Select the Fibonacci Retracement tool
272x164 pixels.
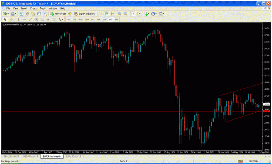click(x=42, y=20)
